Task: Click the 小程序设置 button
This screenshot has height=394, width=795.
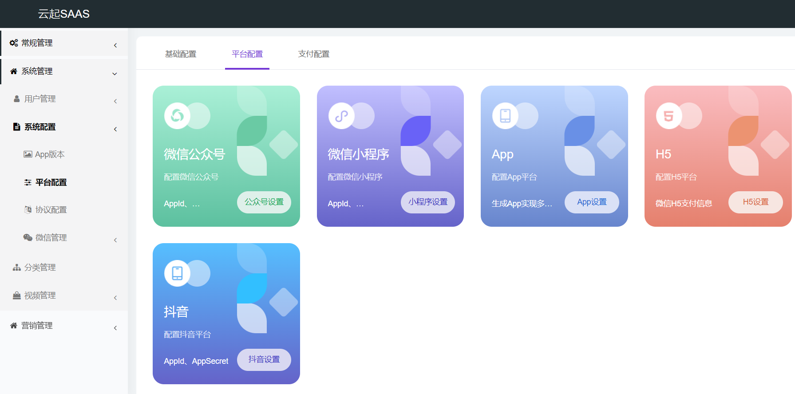Action: pyautogui.click(x=428, y=202)
